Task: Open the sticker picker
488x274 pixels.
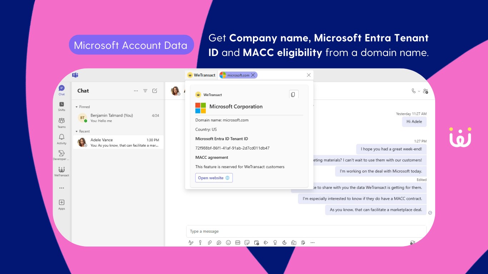Action: [247, 243]
